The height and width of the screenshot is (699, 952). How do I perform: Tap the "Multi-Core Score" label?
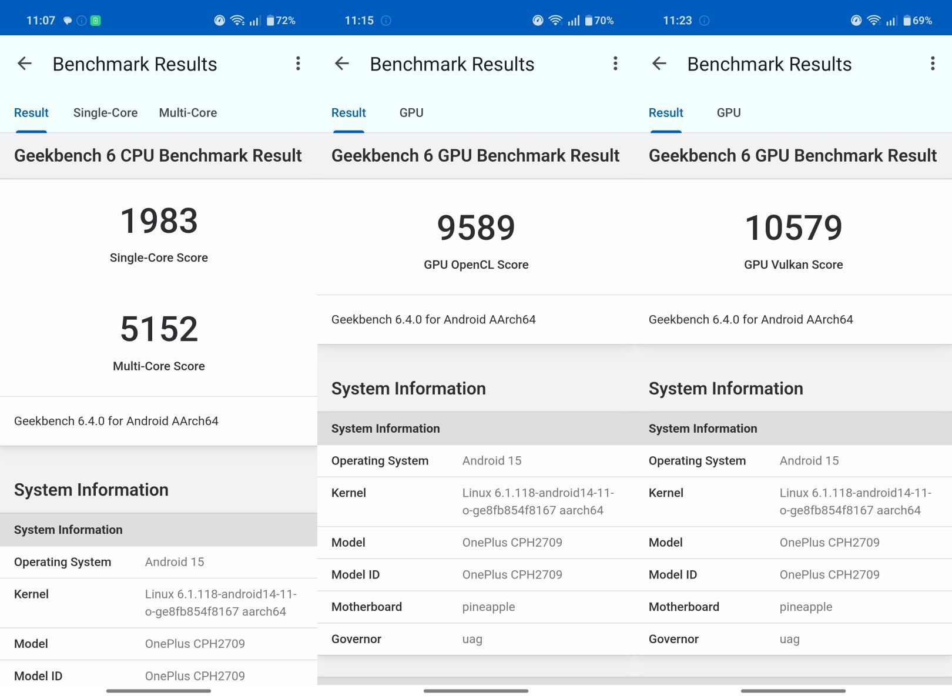pyautogui.click(x=159, y=366)
